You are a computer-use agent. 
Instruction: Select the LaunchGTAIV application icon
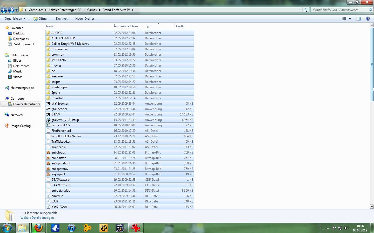coord(48,125)
